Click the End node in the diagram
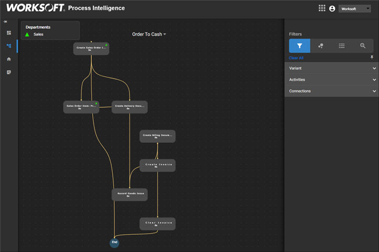This screenshot has width=379, height=252. click(x=114, y=243)
